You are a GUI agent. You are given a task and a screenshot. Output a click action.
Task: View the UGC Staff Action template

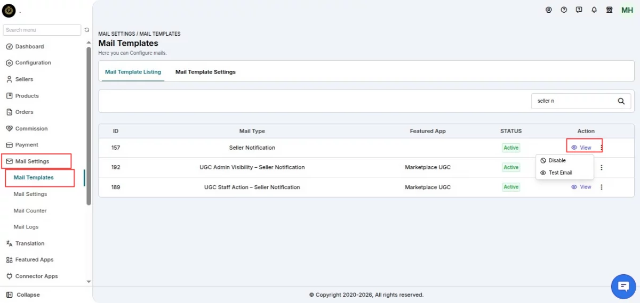pyautogui.click(x=581, y=187)
